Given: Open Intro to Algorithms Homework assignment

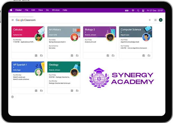Looking at the screenshot, I should (x=134, y=48).
